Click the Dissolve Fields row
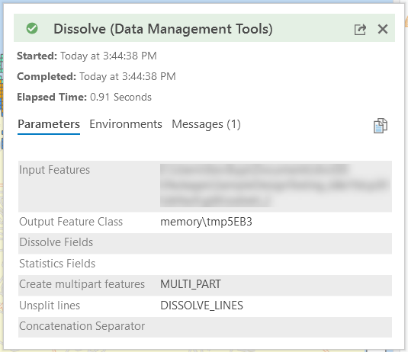The image size is (408, 352). pos(205,243)
